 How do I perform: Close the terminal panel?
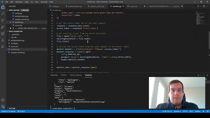(207, 75)
